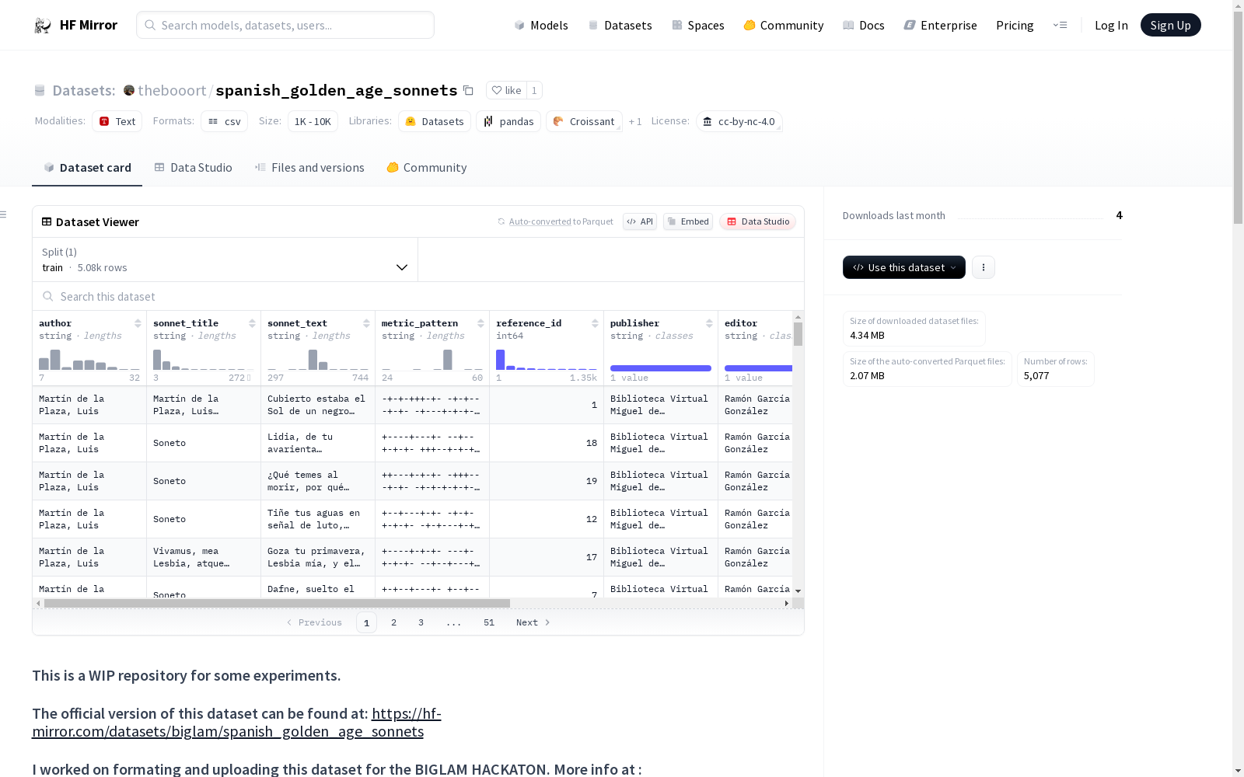Jump to page 51 of the dataset

489,622
